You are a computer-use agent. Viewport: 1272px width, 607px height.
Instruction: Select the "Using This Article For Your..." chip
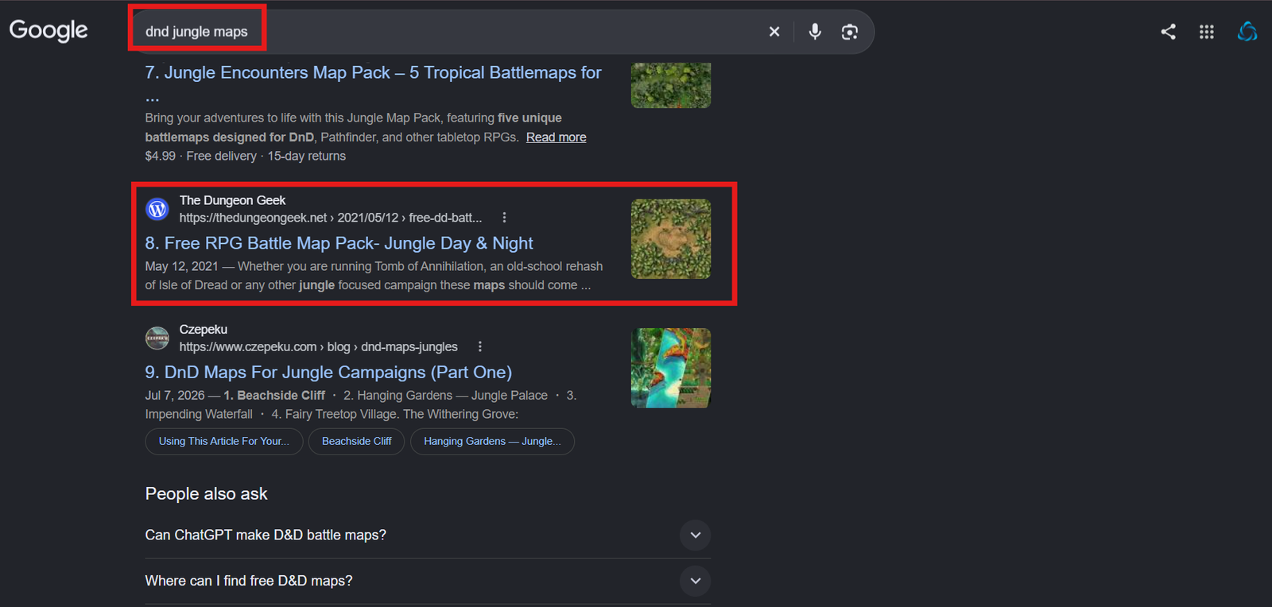224,442
